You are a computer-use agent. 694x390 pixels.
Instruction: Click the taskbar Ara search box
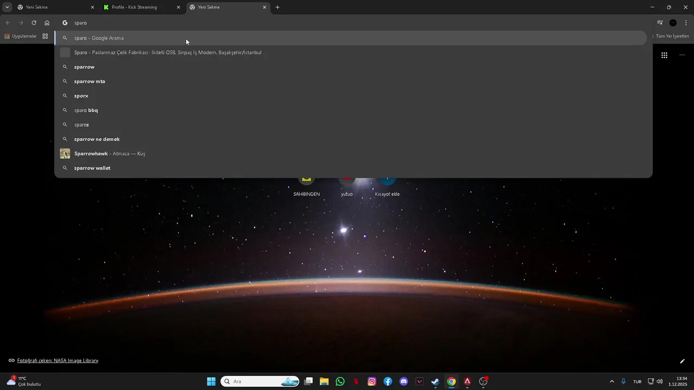click(260, 381)
